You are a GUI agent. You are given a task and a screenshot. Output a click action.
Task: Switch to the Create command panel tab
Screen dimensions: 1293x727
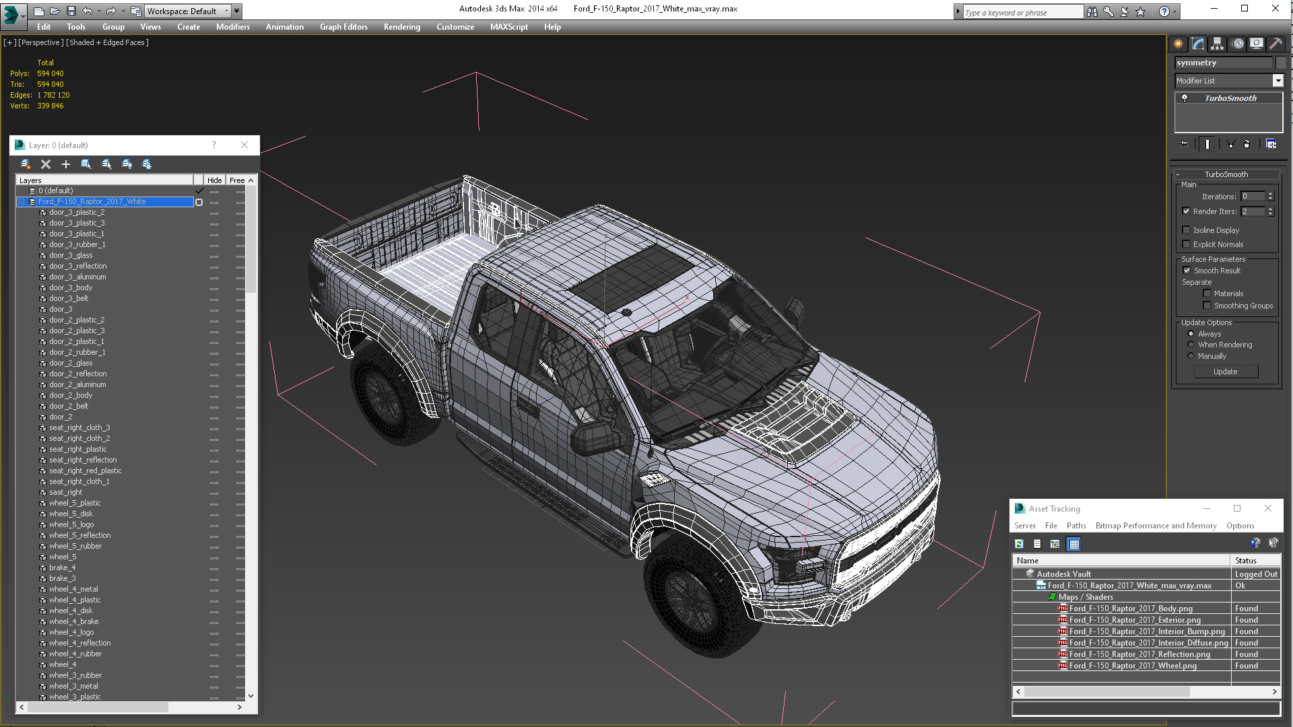click(1178, 44)
